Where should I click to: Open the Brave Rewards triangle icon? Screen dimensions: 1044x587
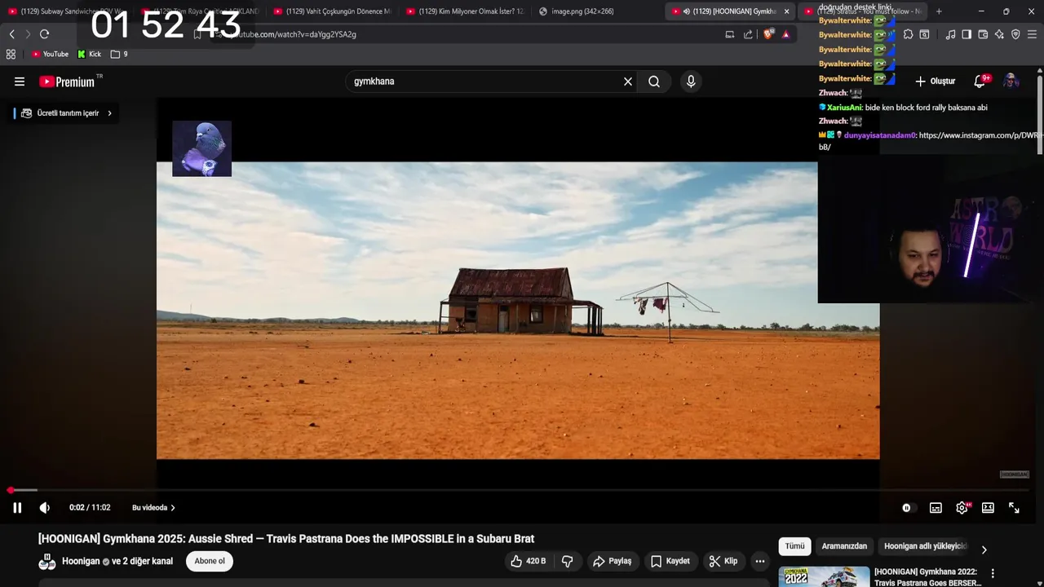(x=785, y=34)
